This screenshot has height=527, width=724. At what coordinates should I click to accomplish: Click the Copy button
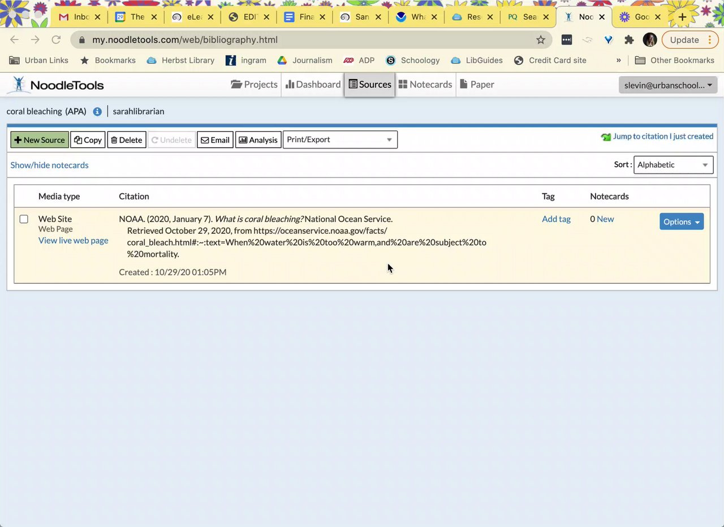88,140
